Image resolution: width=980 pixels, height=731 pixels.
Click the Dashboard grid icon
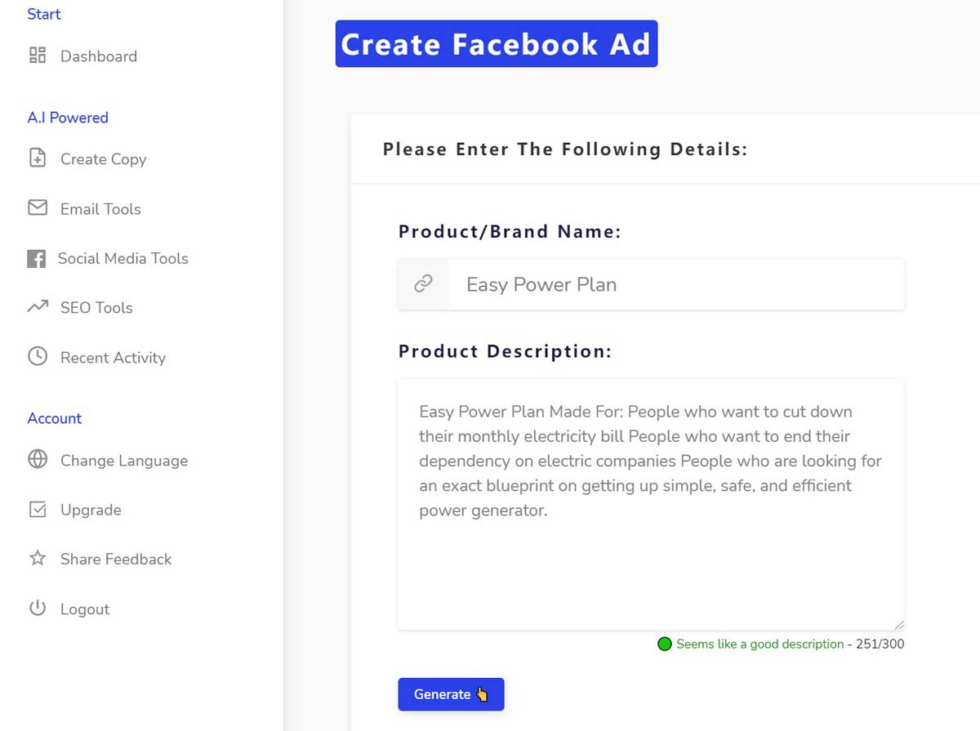[38, 56]
